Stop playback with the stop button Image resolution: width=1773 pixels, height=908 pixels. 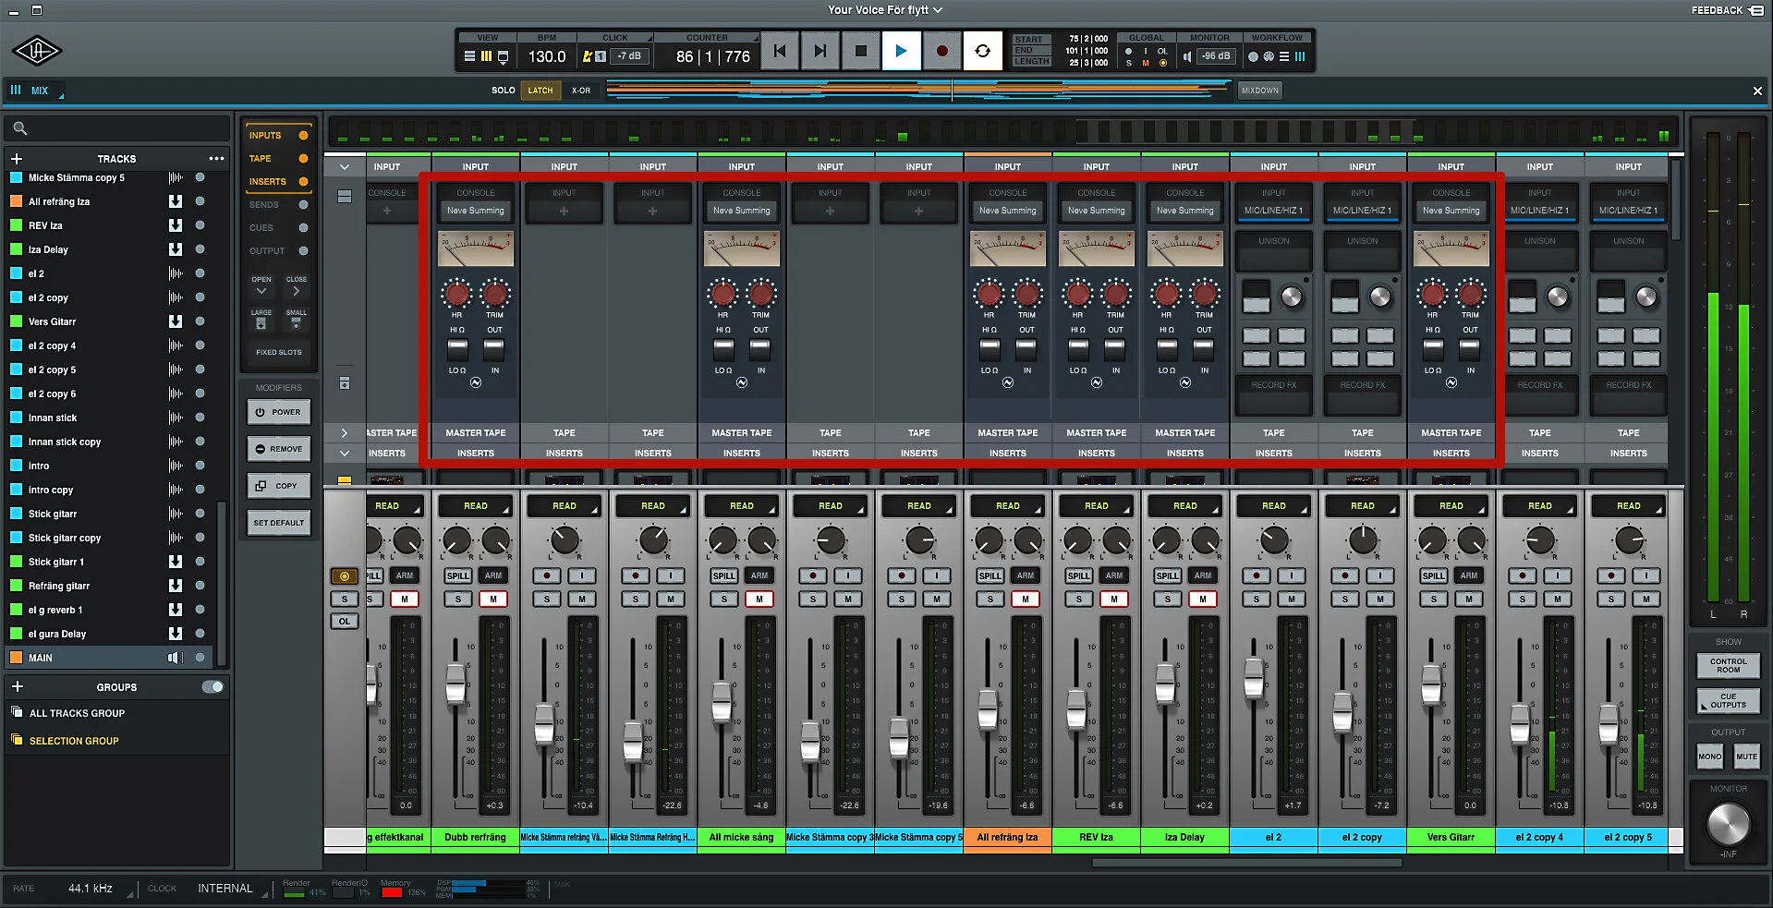[x=860, y=52]
